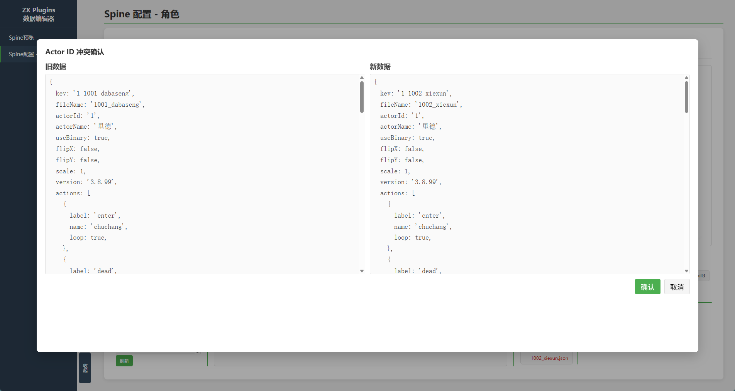Image resolution: width=735 pixels, height=391 pixels.
Task: Click new data version '3.8.99' line
Action: [411, 182]
